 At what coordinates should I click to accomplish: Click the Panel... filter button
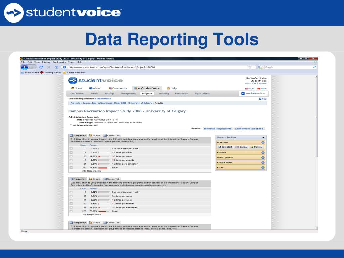point(256,147)
